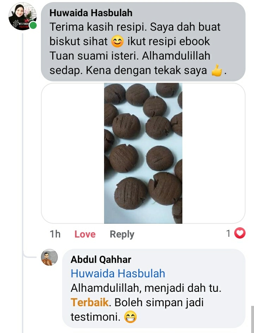Image resolution: width=254 pixels, height=333 pixels.
Task: Click Huwaida's comment text bubble
Action: [143, 42]
